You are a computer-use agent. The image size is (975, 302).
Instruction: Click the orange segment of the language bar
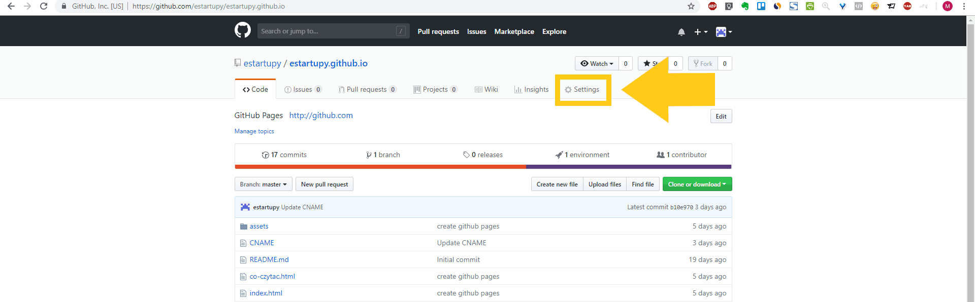[380, 167]
